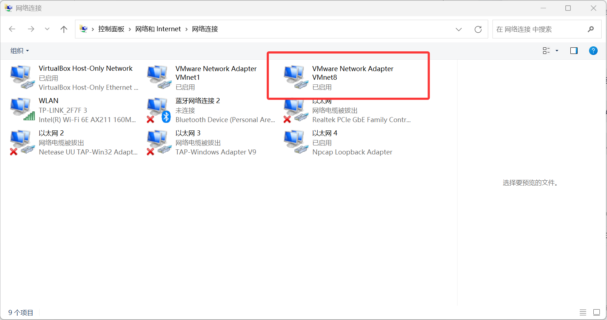Click TAP-Windows Adapter V9 description
The height and width of the screenshot is (320, 607).
(x=216, y=152)
